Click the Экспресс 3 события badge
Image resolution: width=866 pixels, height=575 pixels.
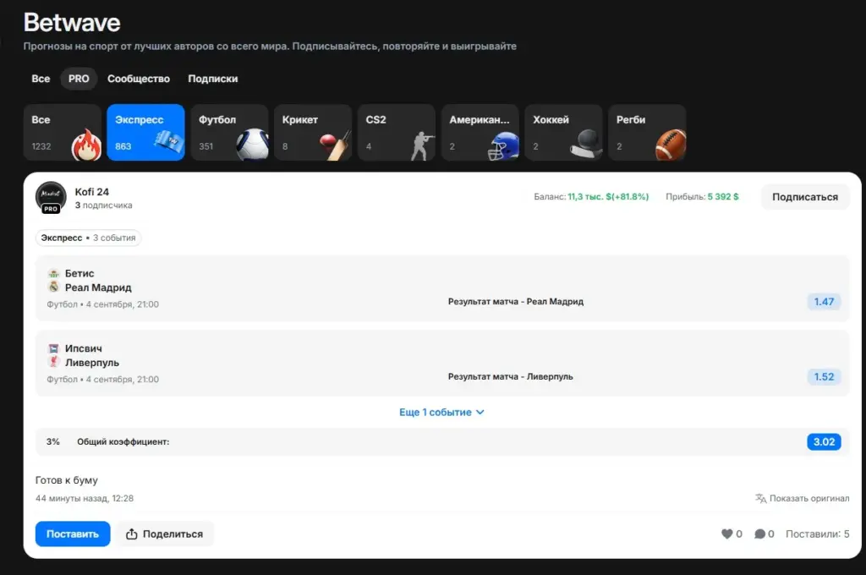click(x=88, y=238)
